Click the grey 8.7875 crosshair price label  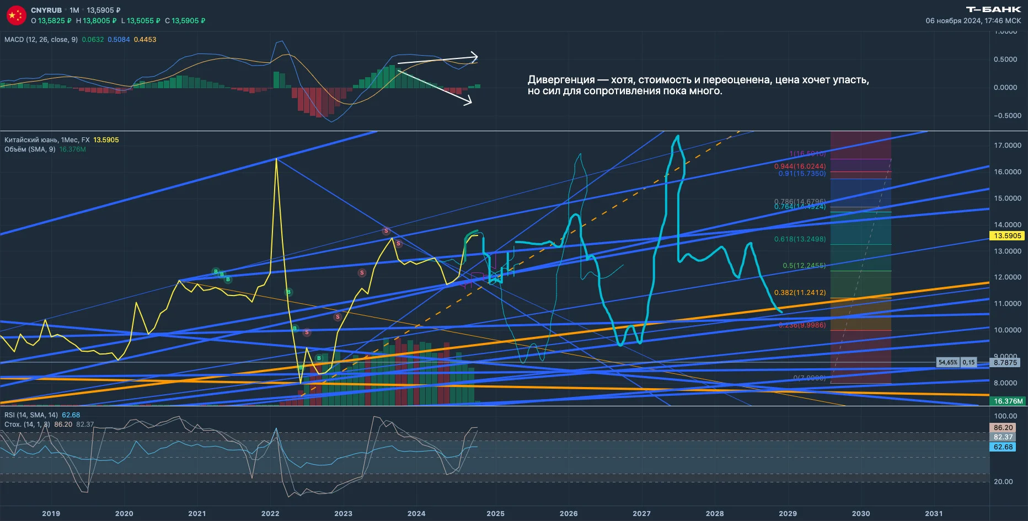tap(1005, 363)
